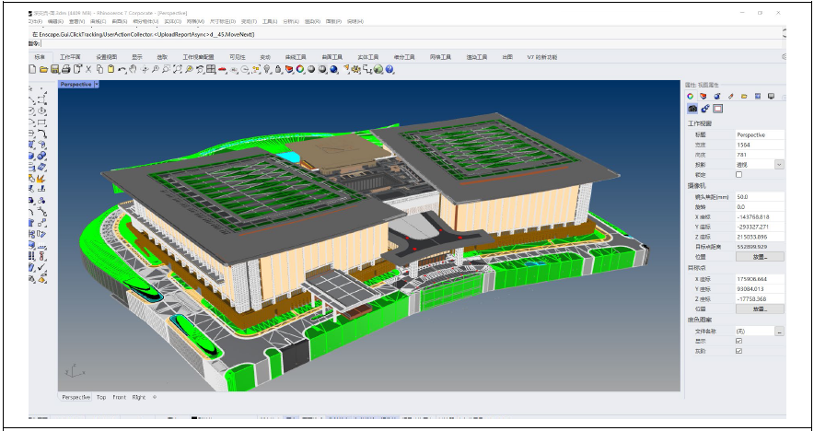Image resolution: width=814 pixels, height=431 pixels.
Task: Toggle the 锁定 (locked) checkbox
Action: click(x=738, y=174)
